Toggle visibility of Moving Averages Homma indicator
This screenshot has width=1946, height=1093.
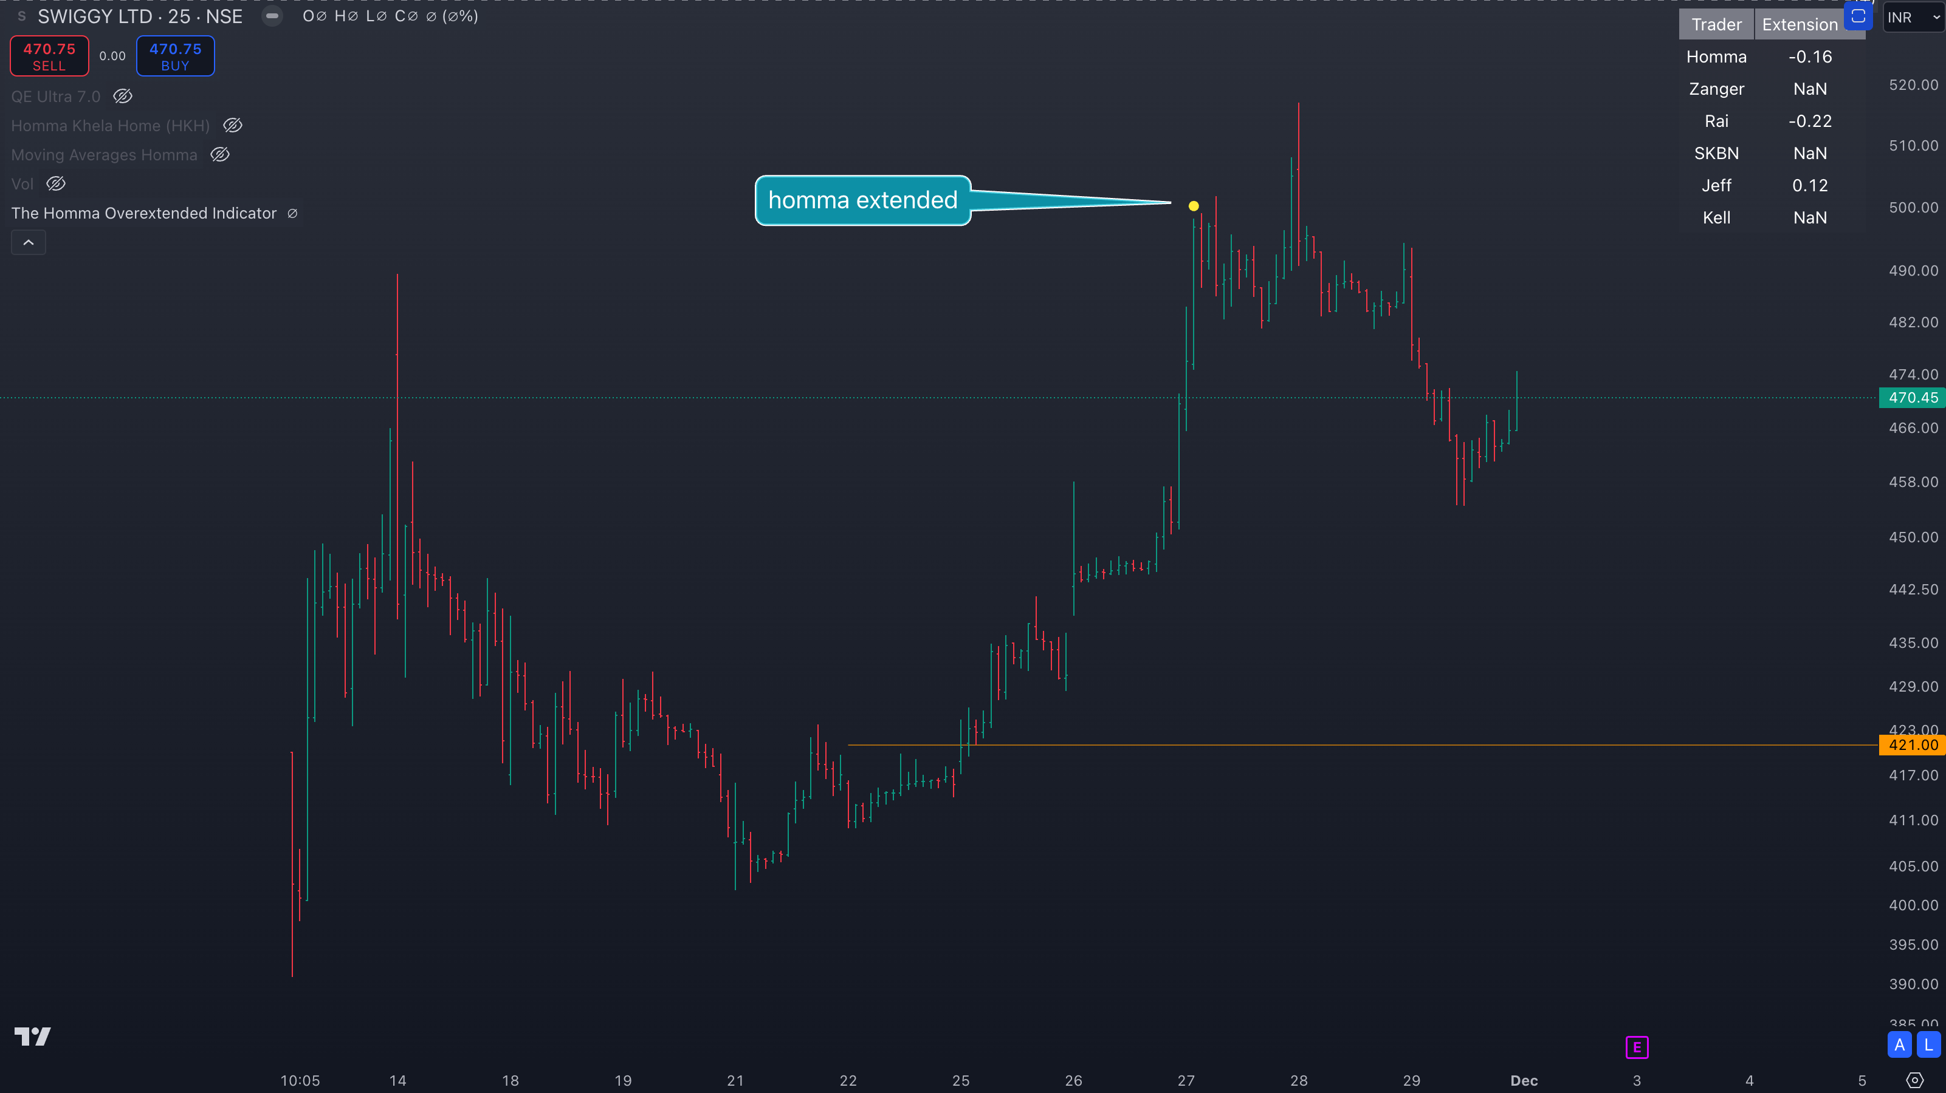[220, 155]
